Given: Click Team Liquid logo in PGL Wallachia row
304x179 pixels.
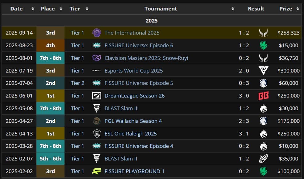Looking at the screenshot, I should coord(263,121).
